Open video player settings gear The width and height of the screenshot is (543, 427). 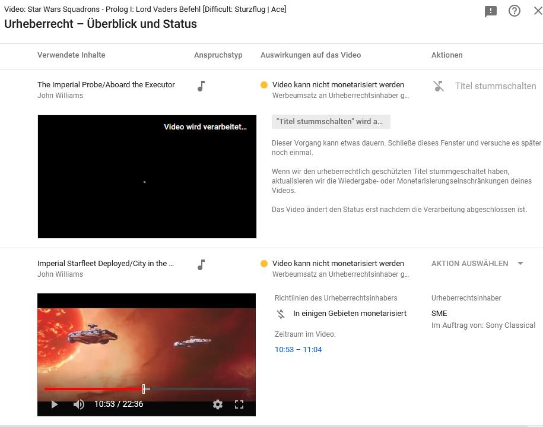[218, 404]
